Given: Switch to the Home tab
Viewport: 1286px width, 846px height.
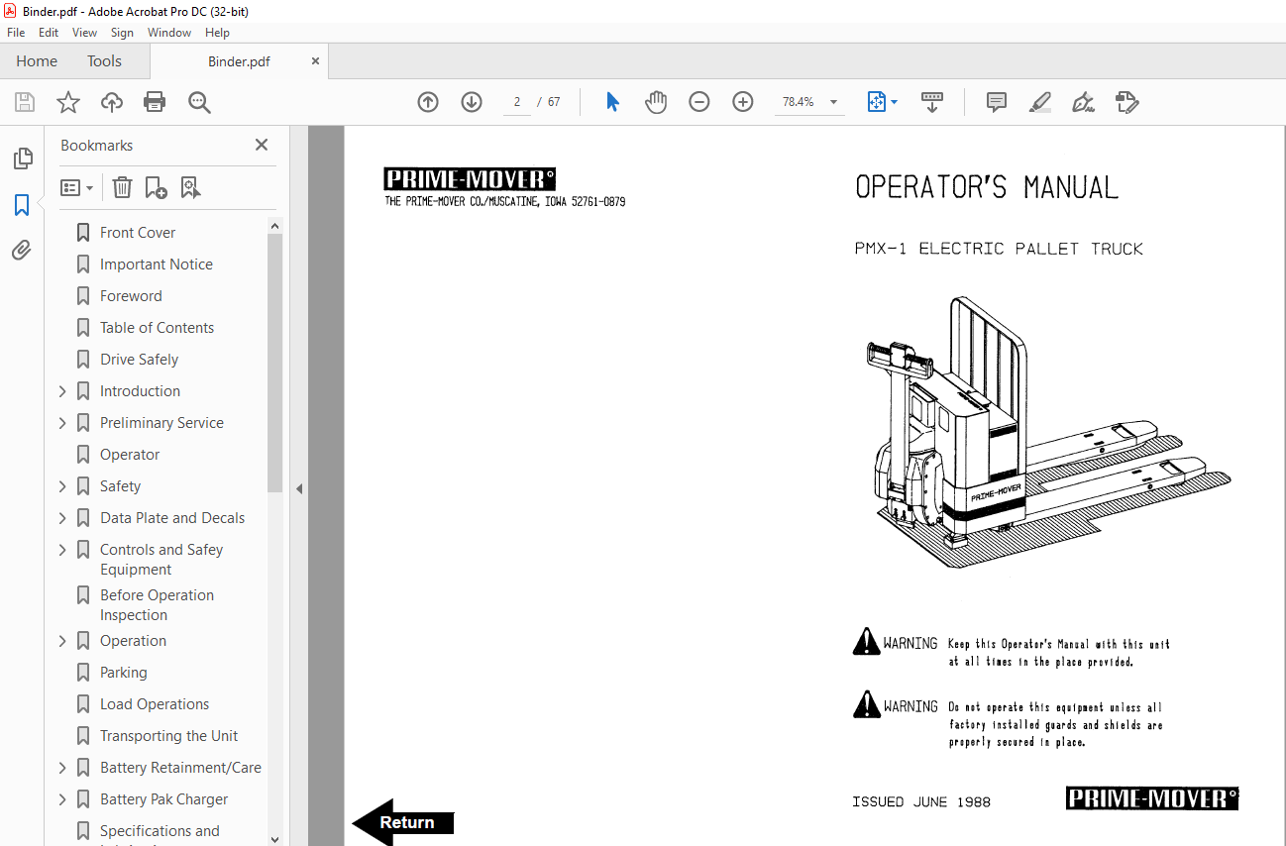Looking at the screenshot, I should [x=37, y=61].
